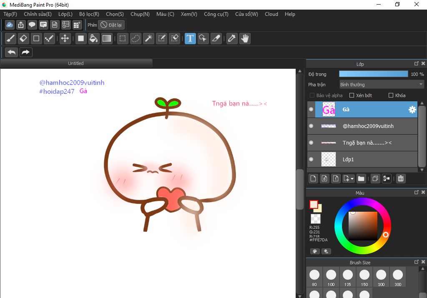Enable the Khóa lock checkbox
The image size is (427, 298).
point(391,95)
